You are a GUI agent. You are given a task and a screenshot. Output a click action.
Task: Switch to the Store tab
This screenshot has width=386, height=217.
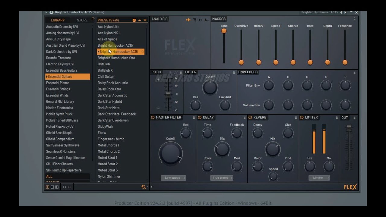click(82, 20)
